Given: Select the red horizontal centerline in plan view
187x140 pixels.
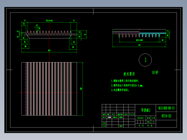Looking at the screenshot, I should (49, 92).
